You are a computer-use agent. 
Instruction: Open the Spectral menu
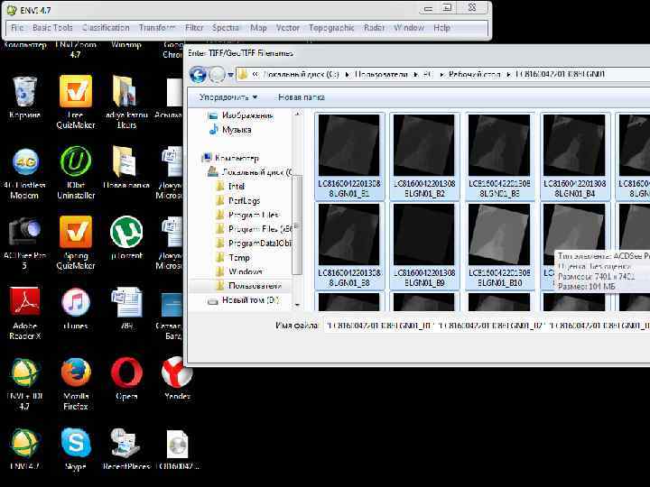click(226, 28)
